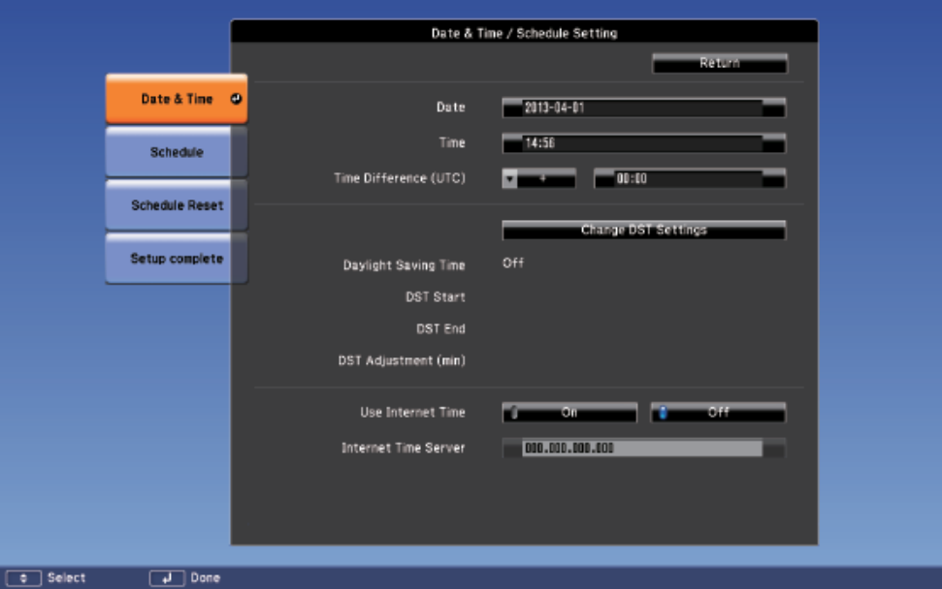Click the Select text in footer
This screenshot has width=942, height=589.
pyautogui.click(x=67, y=577)
